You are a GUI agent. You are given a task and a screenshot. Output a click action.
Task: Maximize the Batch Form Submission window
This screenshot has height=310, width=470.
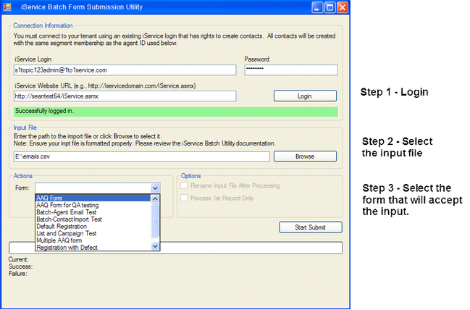[330, 7]
